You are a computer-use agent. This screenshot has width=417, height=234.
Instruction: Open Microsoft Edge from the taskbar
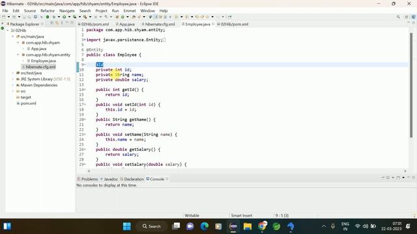pyautogui.click(x=204, y=226)
